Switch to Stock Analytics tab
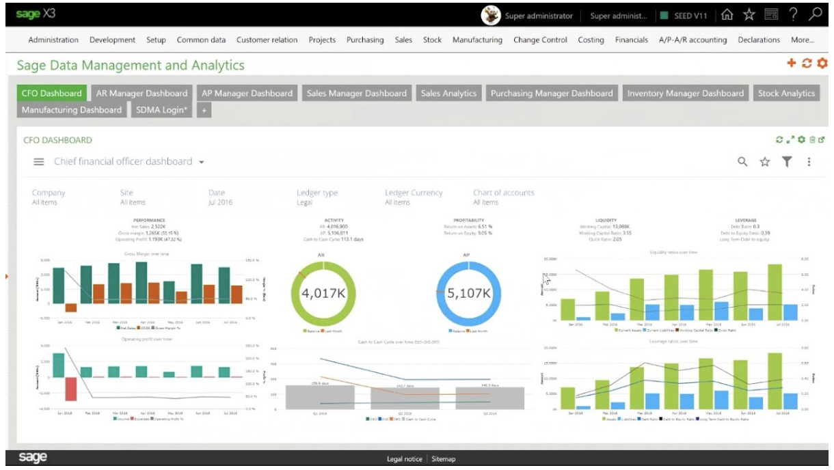 pyautogui.click(x=786, y=94)
